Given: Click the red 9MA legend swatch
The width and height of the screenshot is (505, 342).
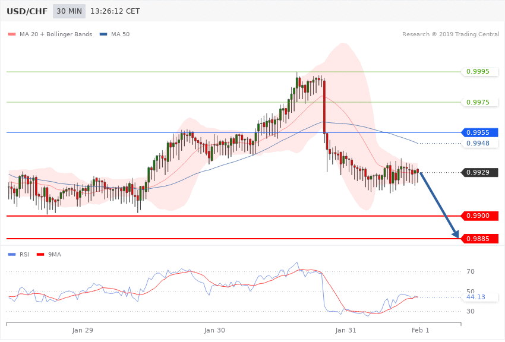Looking at the screenshot, I should (x=40, y=255).
